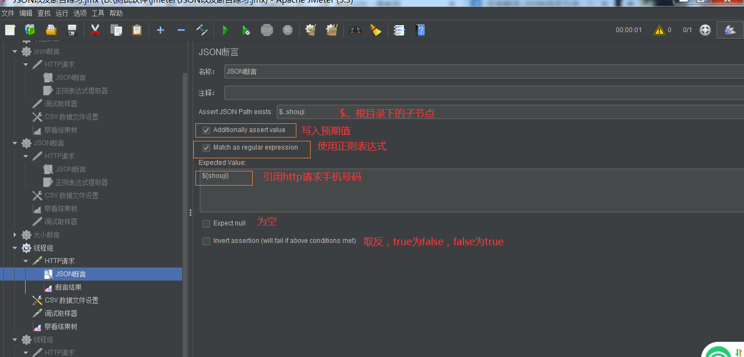Screen dimensions: 744x357
Task: Enable the Invert assertion checkbox
Action: point(206,241)
